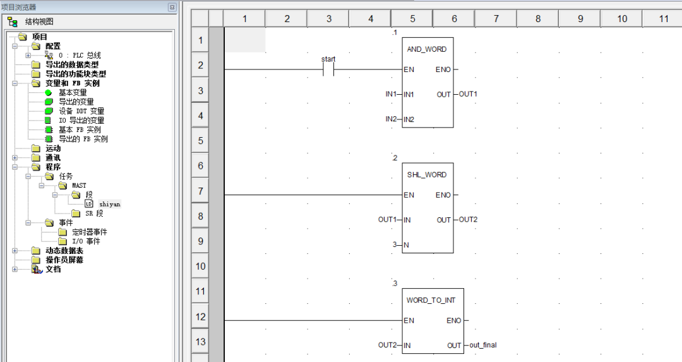Collapse the 配置 tree node
682x362 pixels.
(x=15, y=46)
